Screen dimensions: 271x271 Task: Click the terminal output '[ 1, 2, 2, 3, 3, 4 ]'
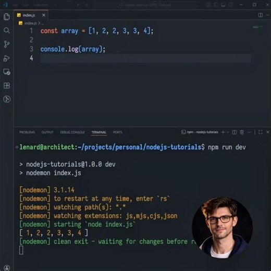(54, 233)
